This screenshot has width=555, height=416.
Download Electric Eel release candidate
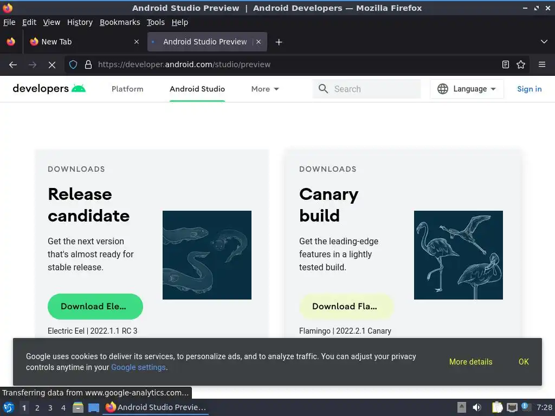(x=95, y=307)
